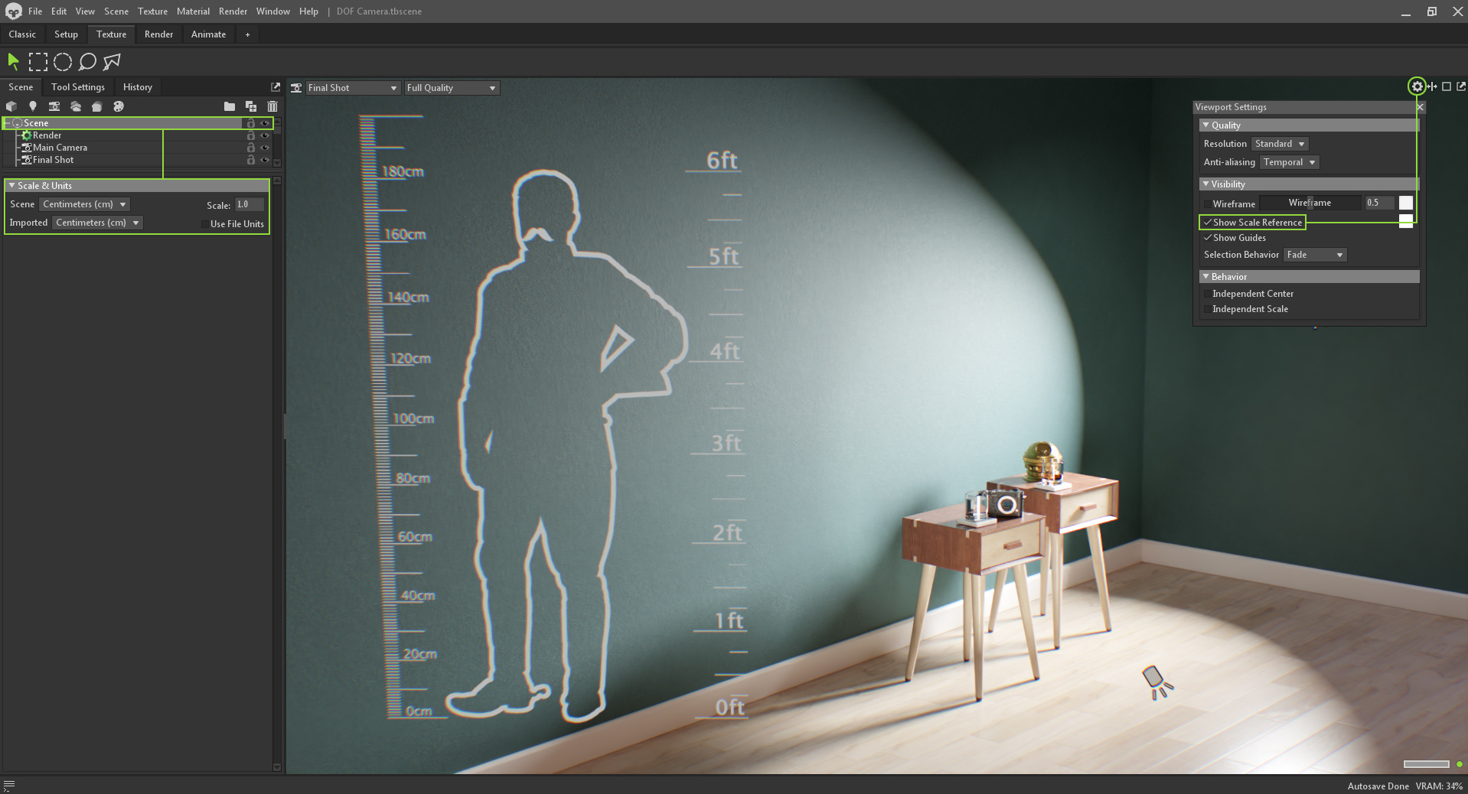Enable the Wireframe checkbox

pyautogui.click(x=1208, y=204)
